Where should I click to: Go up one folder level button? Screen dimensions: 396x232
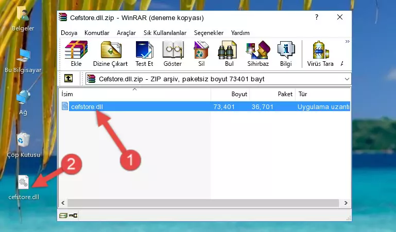pyautogui.click(x=68, y=78)
